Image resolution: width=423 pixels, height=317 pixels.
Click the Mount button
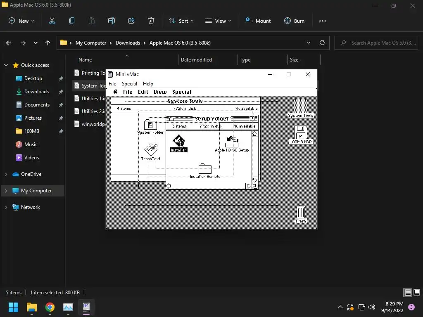(x=258, y=21)
